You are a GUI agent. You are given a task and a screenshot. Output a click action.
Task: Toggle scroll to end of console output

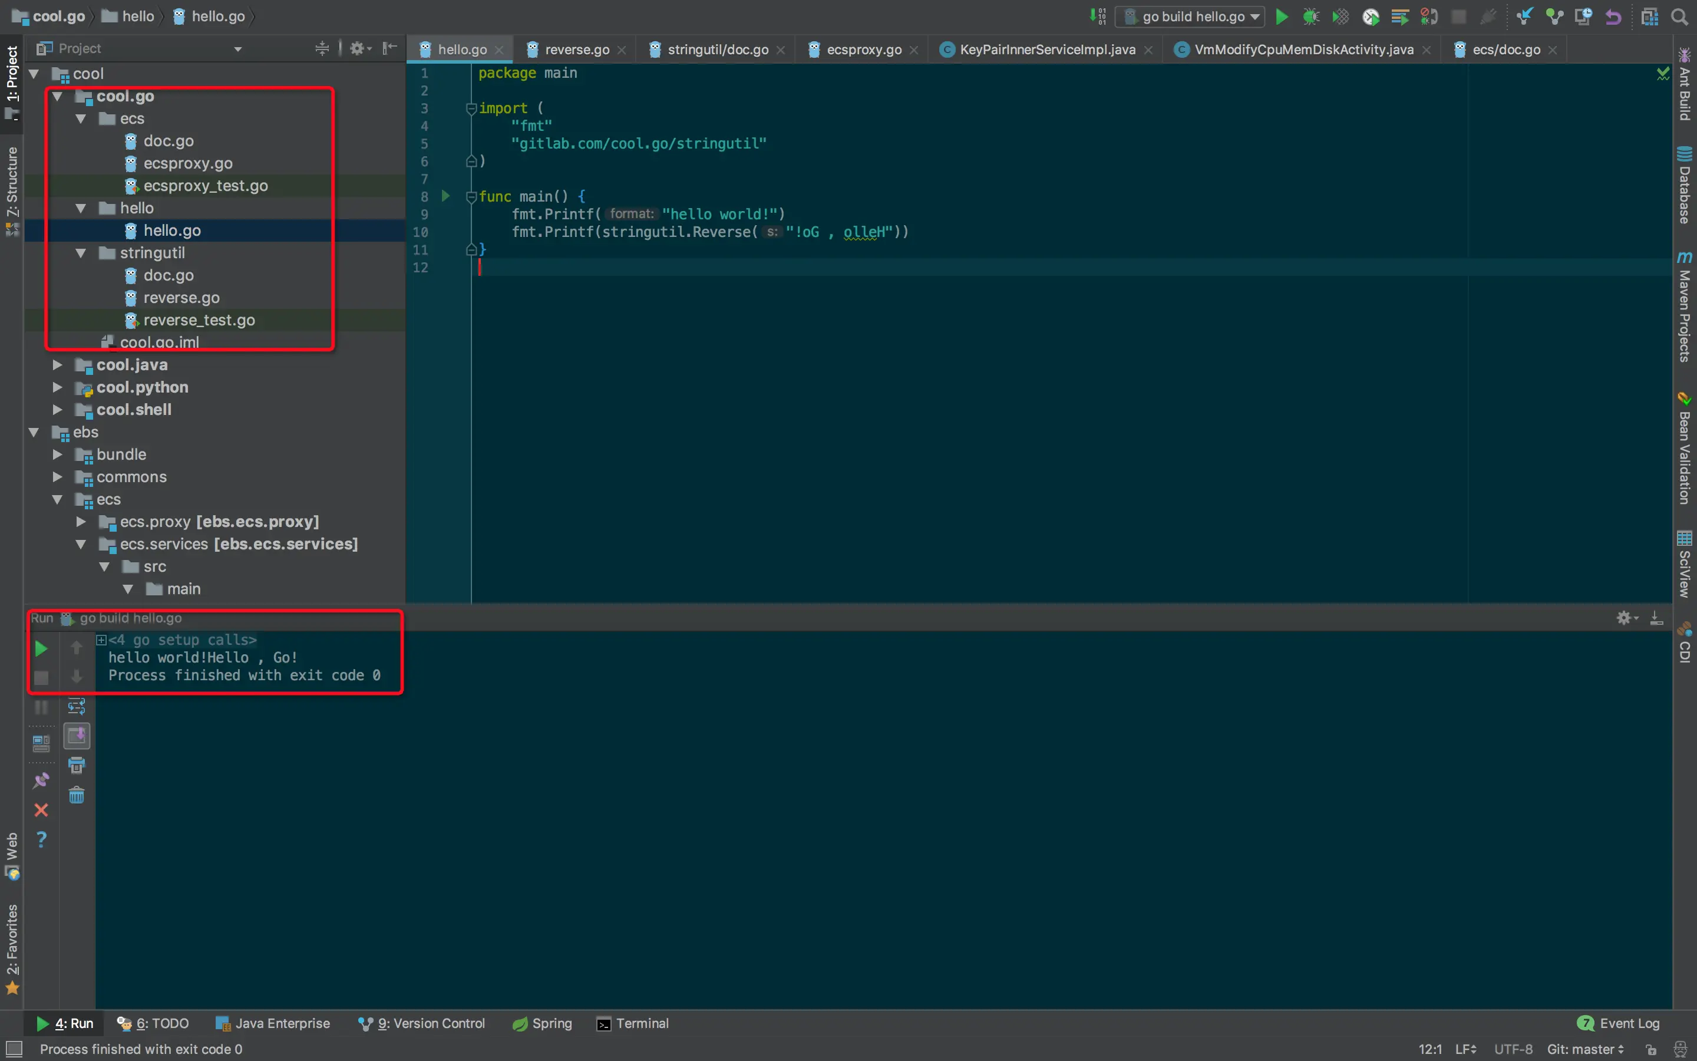77,736
